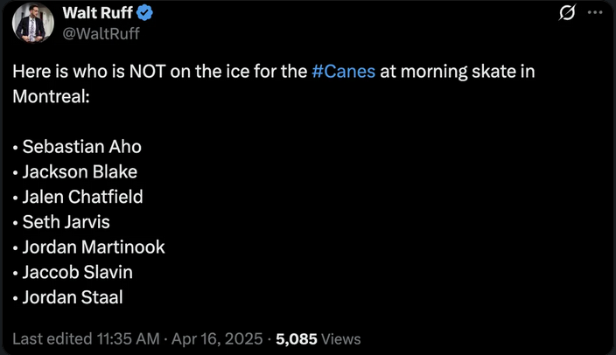Click the Jordan Martinook list entry
The height and width of the screenshot is (355, 616).
pyautogui.click(x=94, y=247)
